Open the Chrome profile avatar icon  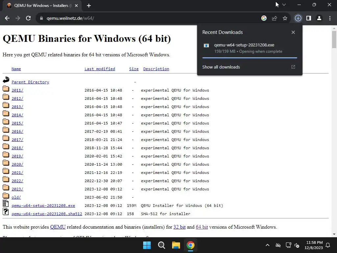(319, 18)
